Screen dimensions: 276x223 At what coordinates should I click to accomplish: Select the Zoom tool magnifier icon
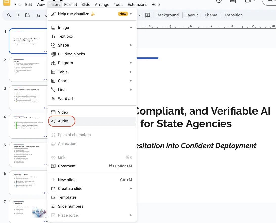point(9,15)
